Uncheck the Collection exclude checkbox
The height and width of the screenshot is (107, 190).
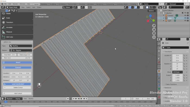(183, 13)
